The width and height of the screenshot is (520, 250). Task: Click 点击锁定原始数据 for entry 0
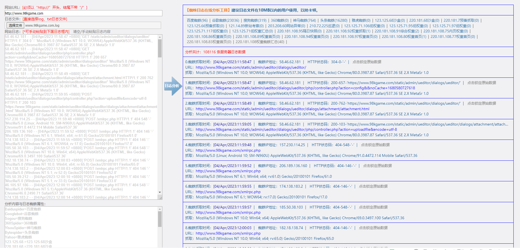click(367, 62)
